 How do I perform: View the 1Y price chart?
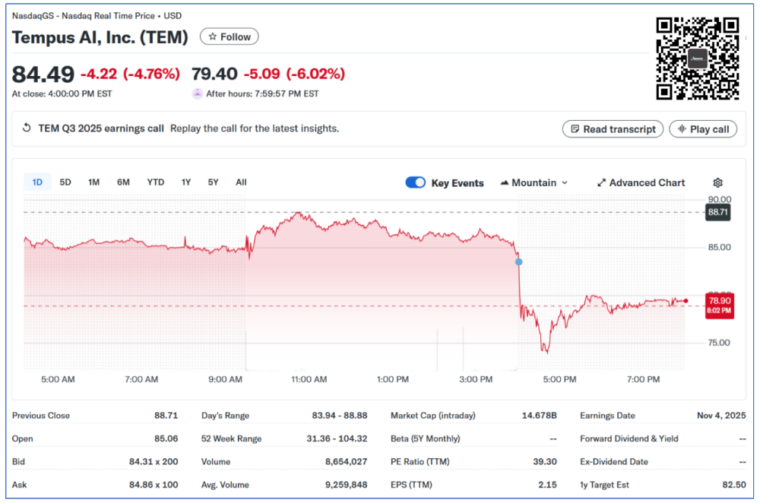click(185, 182)
